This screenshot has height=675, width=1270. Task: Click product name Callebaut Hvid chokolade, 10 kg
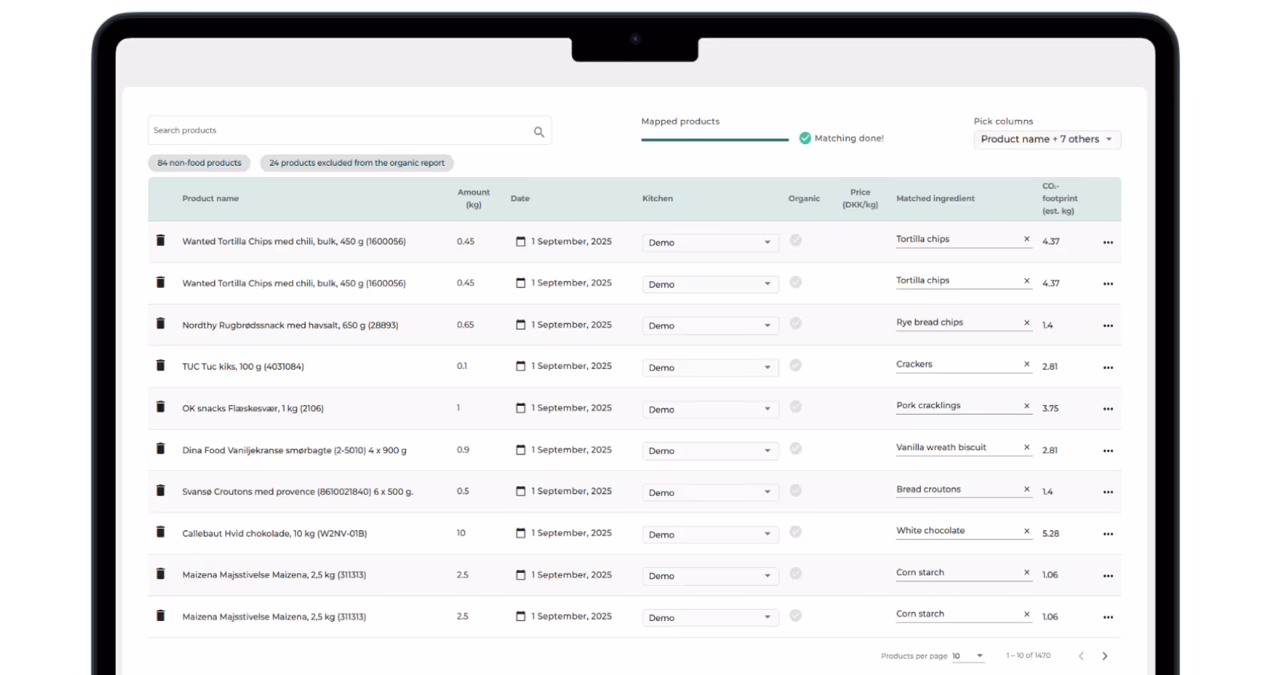[x=274, y=534]
